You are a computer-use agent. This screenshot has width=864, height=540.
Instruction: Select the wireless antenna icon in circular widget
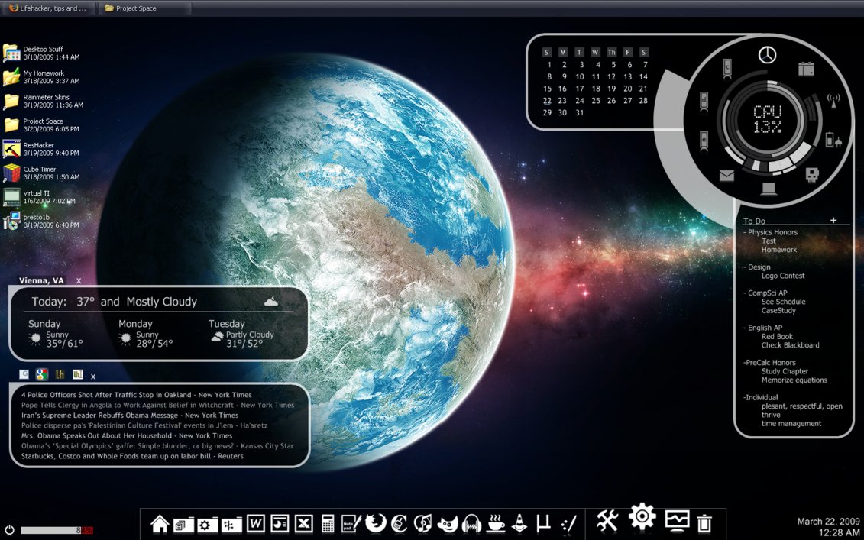[x=833, y=100]
